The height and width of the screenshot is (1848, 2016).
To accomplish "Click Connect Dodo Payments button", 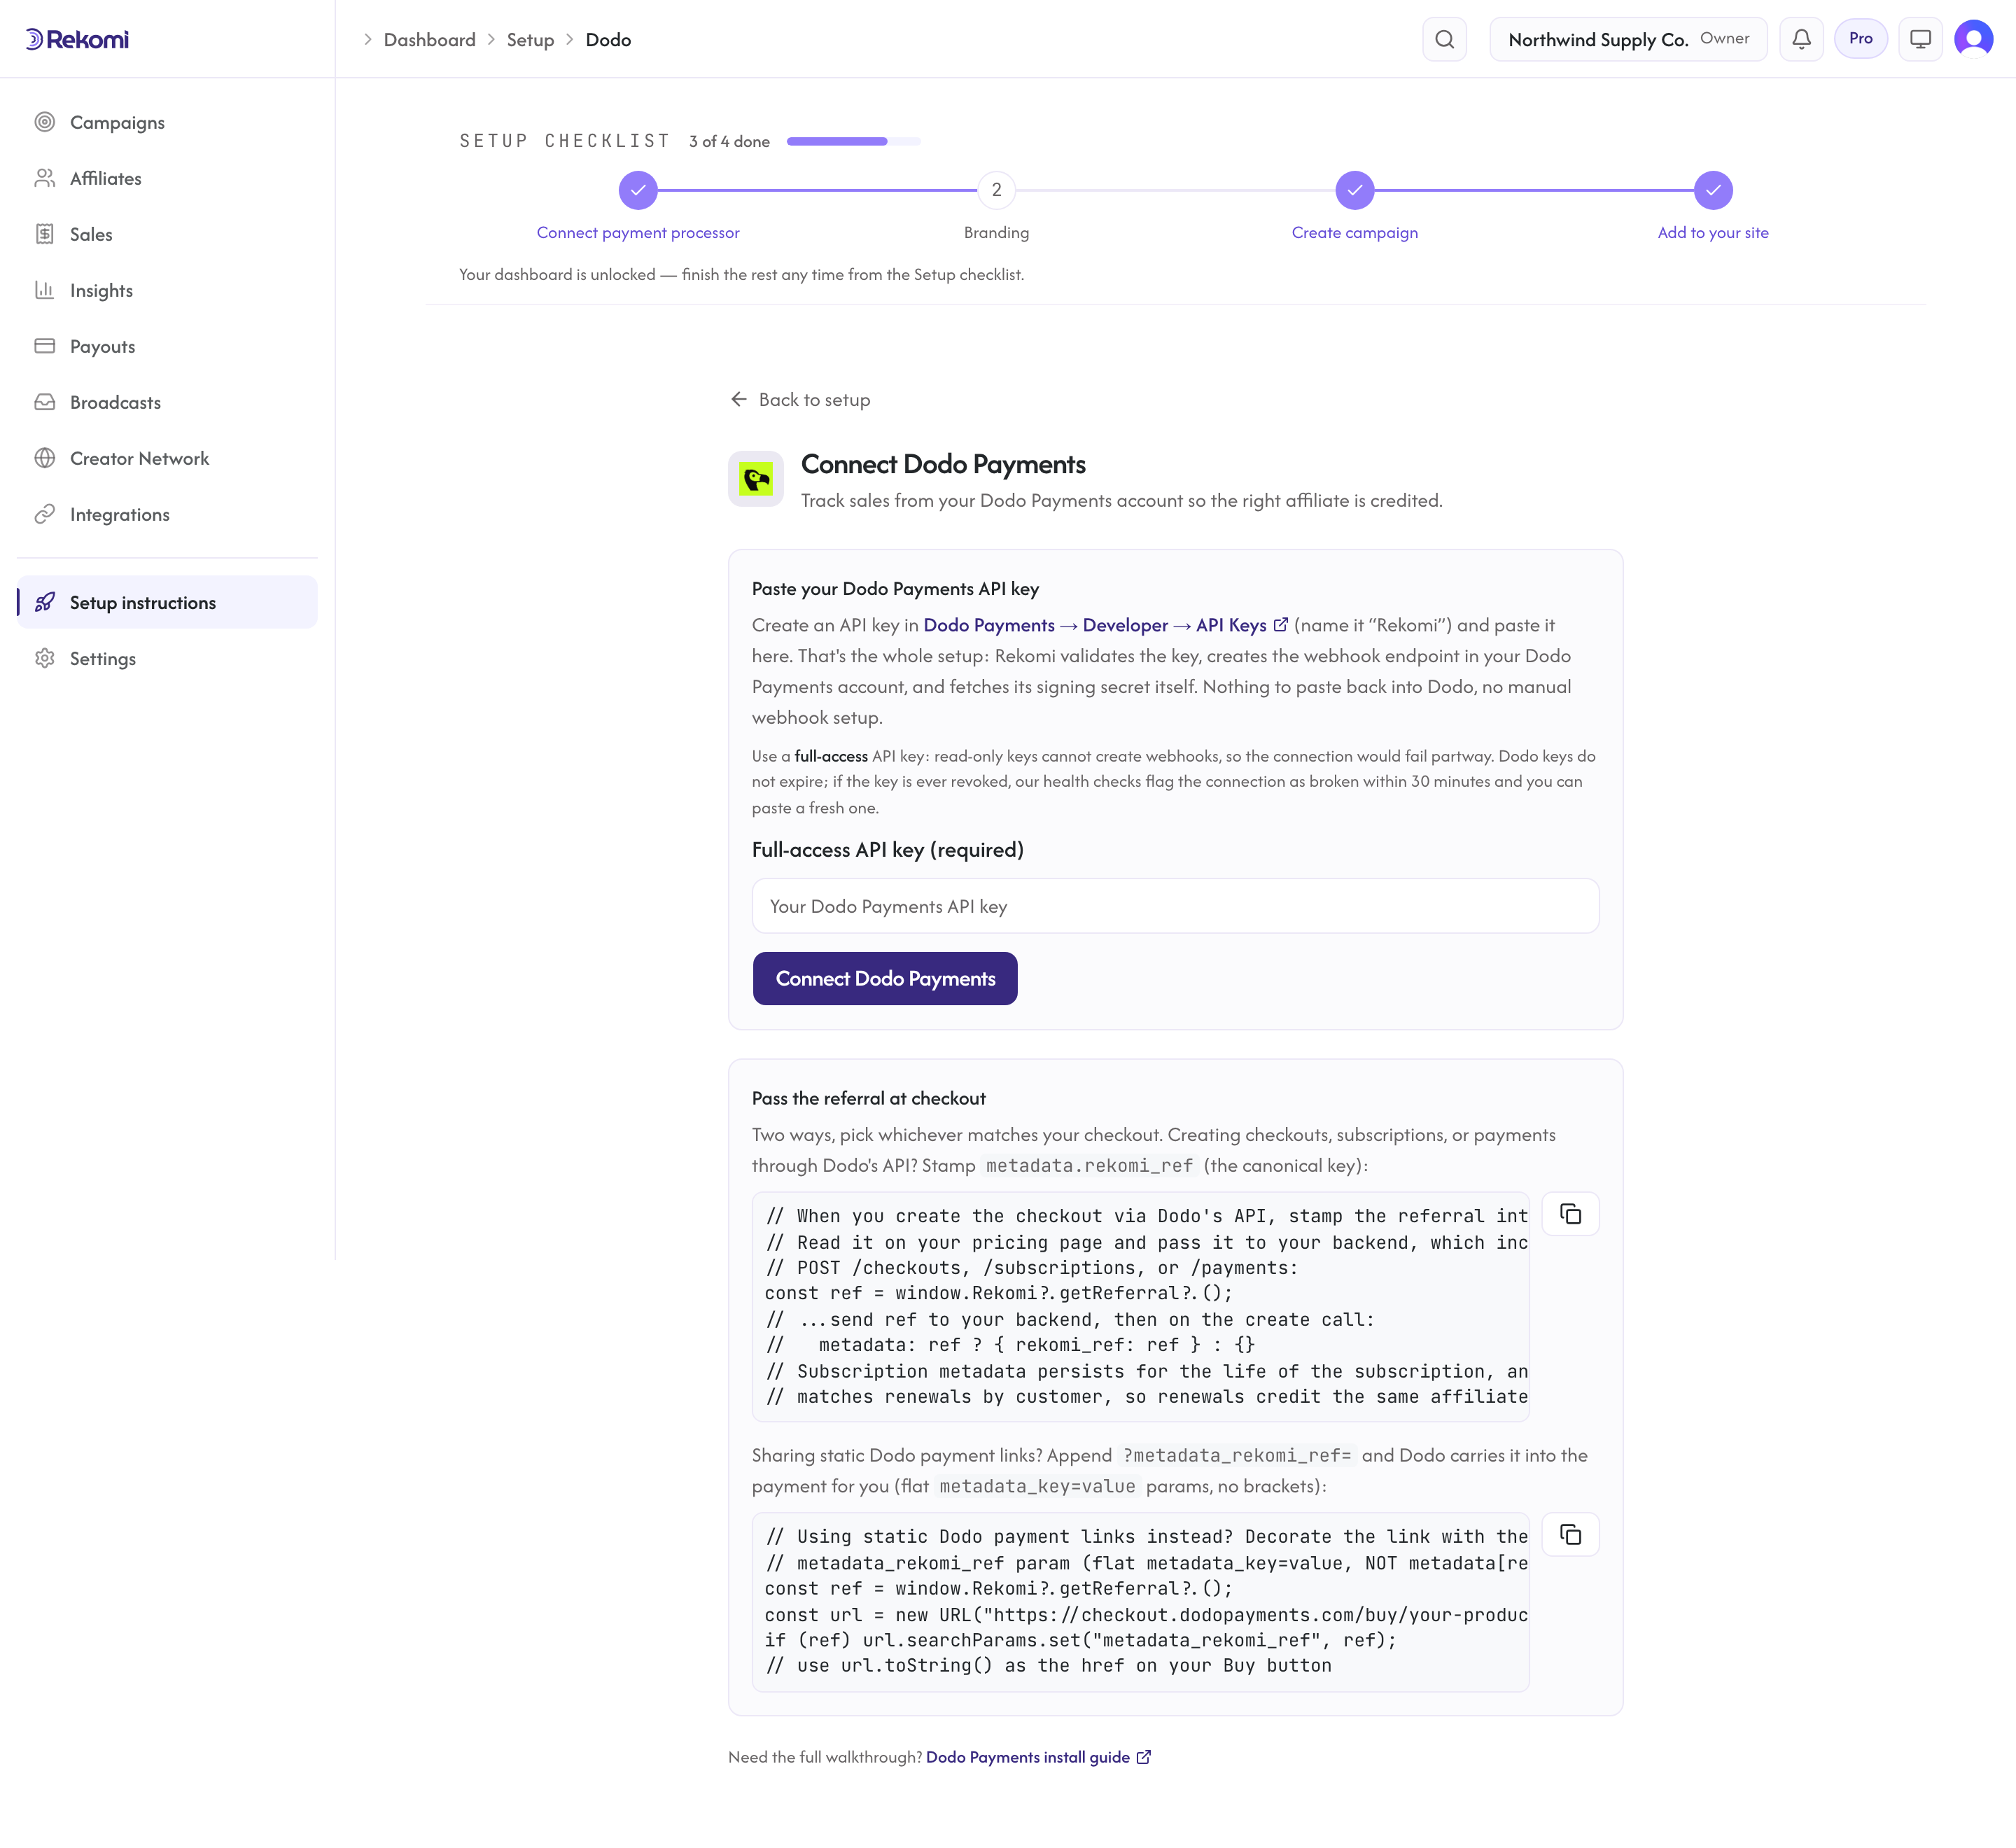I will click(885, 978).
